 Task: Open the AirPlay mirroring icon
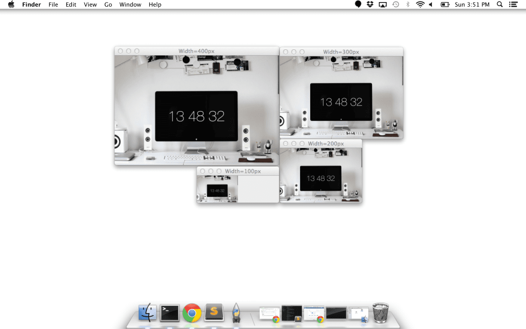(x=382, y=5)
